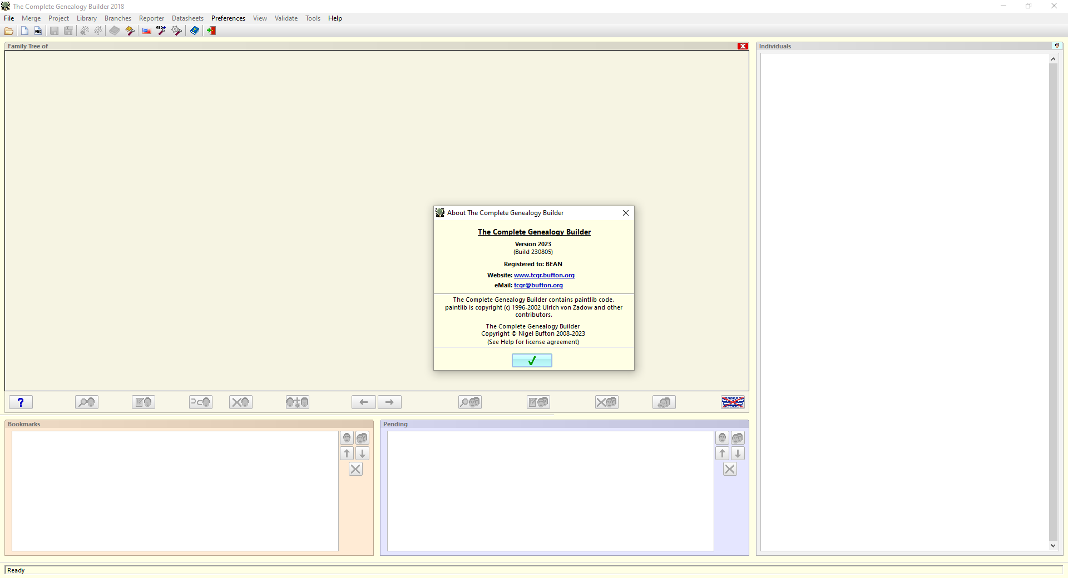
Task: Move bookmark up with the up arrow
Action: pos(347,454)
